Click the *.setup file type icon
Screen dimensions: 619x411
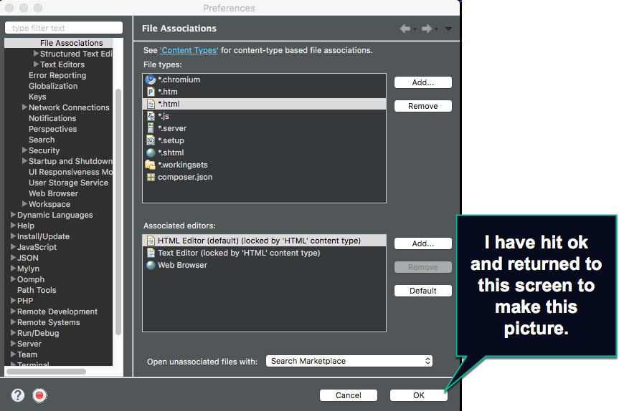(151, 140)
